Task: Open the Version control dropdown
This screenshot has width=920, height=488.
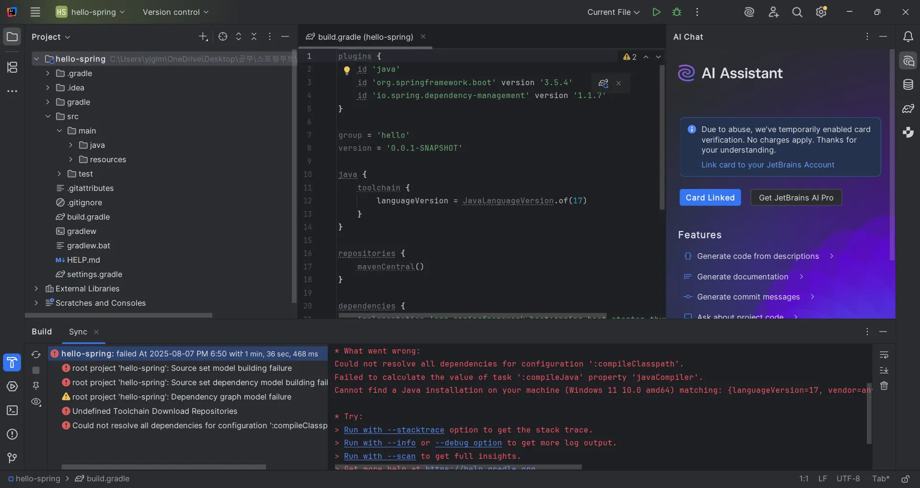Action: pos(175,12)
